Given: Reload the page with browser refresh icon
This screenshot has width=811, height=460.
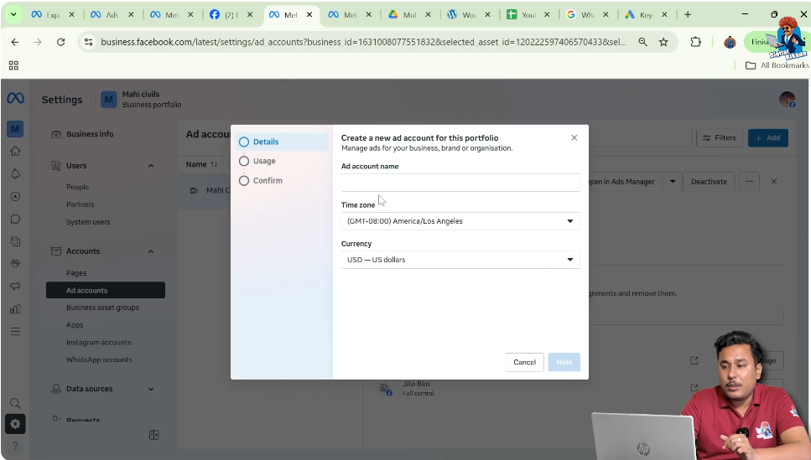Looking at the screenshot, I should (60, 42).
